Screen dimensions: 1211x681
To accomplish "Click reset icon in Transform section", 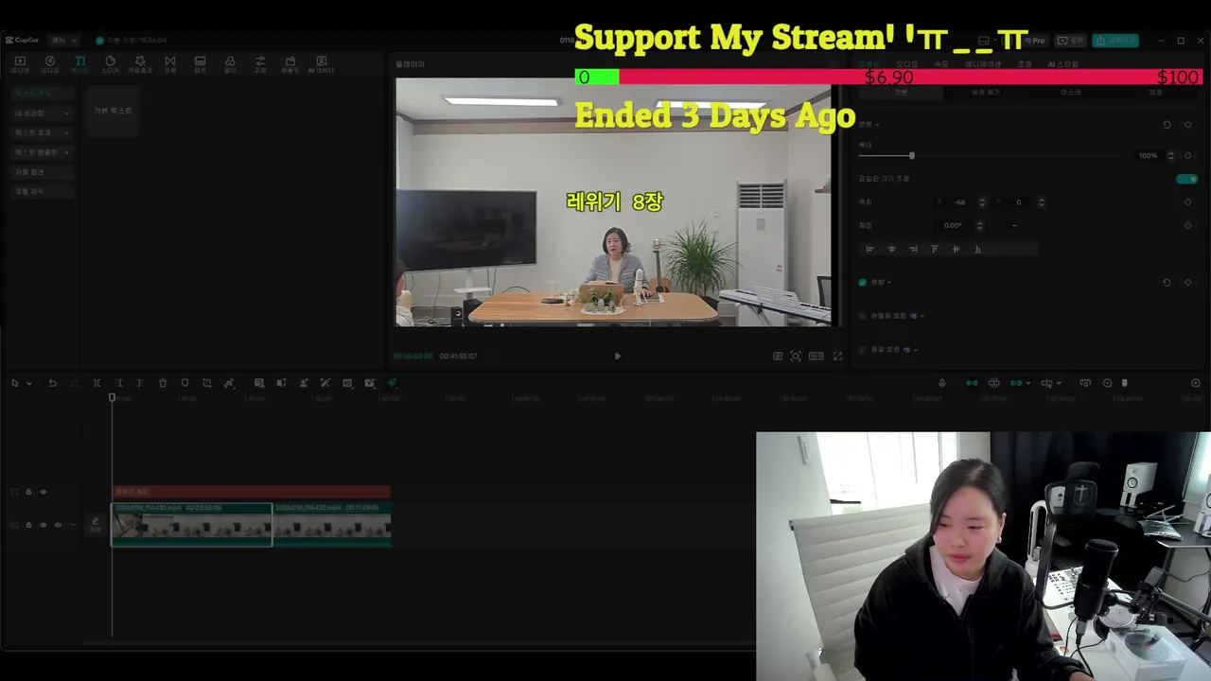I will 1167,124.
